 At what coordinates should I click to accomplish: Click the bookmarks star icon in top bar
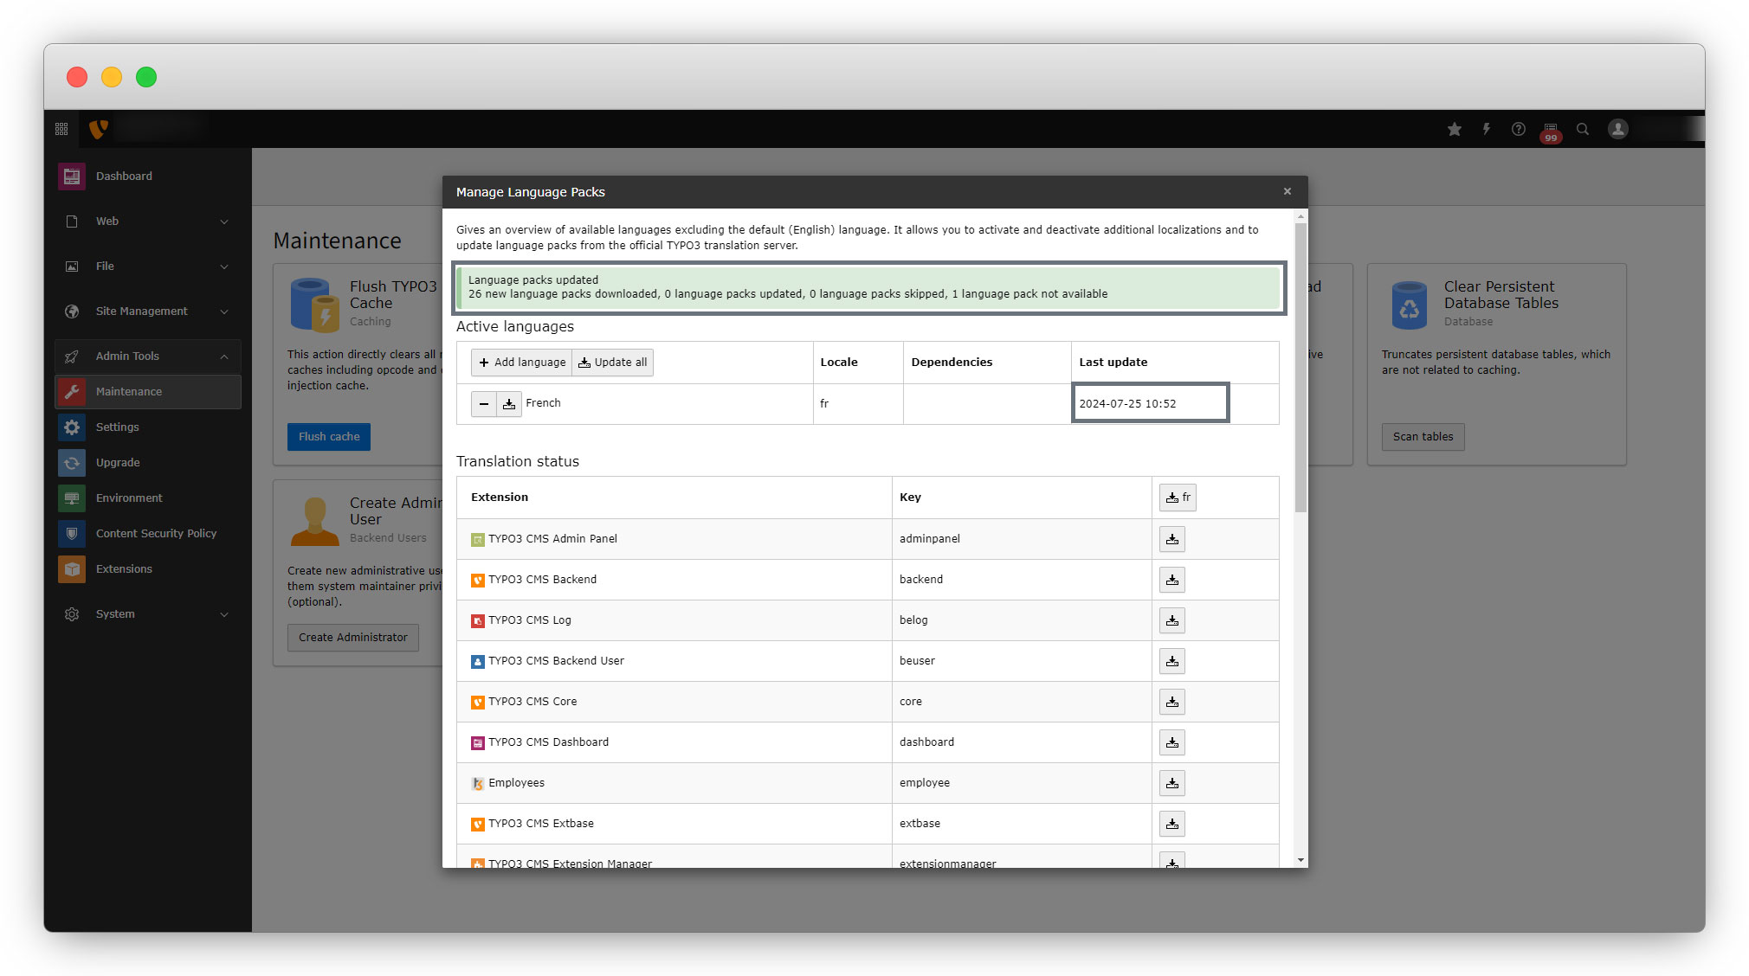pos(1455,129)
